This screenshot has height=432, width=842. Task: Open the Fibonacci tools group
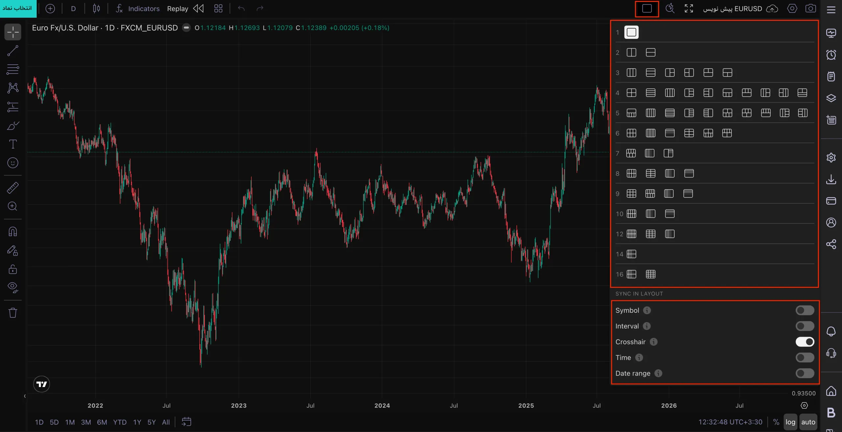tap(13, 69)
